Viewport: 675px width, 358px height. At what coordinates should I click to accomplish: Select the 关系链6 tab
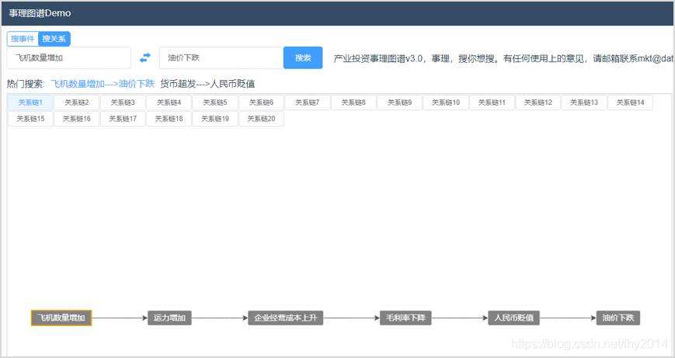(x=261, y=103)
